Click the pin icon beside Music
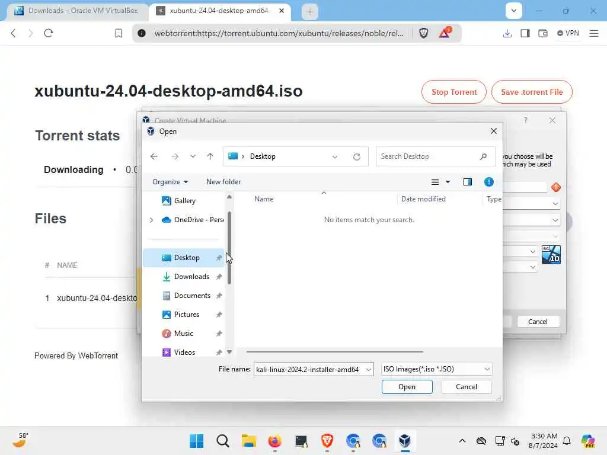Image resolution: width=607 pixels, height=455 pixels. (x=219, y=334)
